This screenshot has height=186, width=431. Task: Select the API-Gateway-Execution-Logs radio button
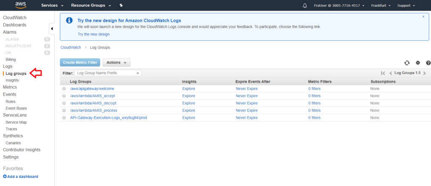click(64, 118)
